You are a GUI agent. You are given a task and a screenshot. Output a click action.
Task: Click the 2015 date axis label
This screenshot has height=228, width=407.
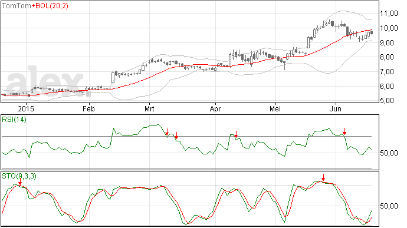pyautogui.click(x=26, y=108)
